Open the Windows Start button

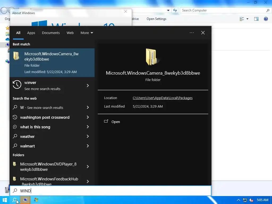[5, 200]
